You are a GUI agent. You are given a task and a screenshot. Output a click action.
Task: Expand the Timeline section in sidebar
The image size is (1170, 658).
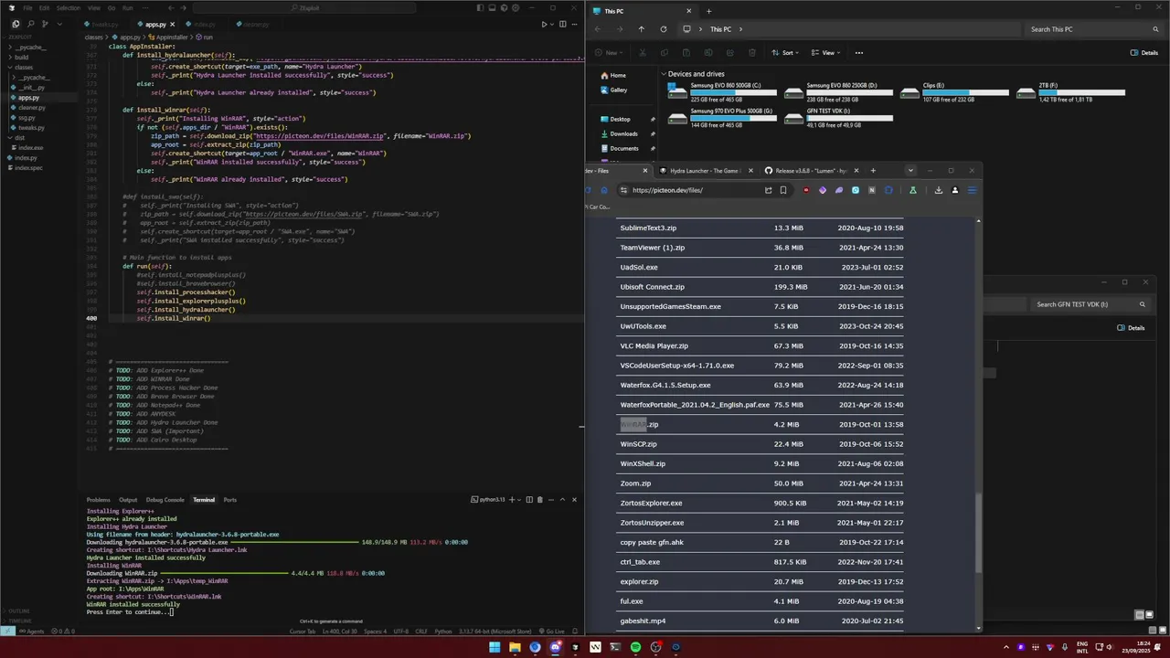coord(19,620)
